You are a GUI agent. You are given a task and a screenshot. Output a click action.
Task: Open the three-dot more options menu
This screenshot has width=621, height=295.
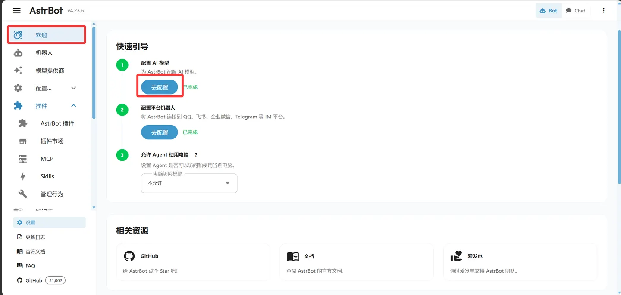point(604,11)
